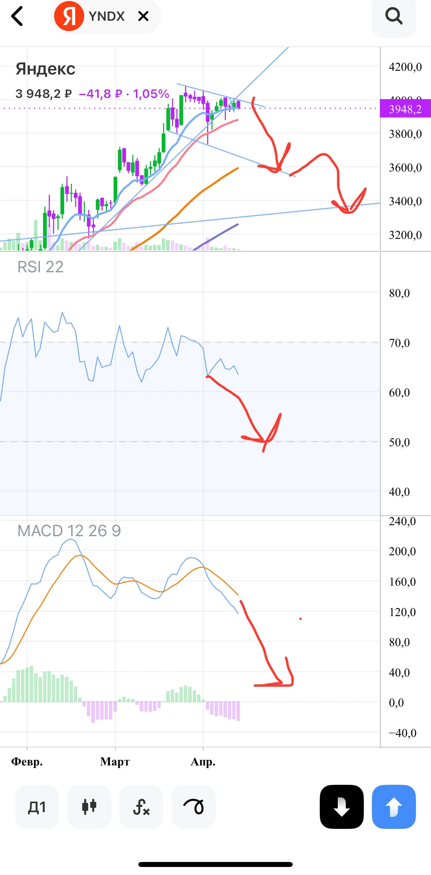
Task: Select the drawing tools curve icon
Action: pyautogui.click(x=193, y=807)
